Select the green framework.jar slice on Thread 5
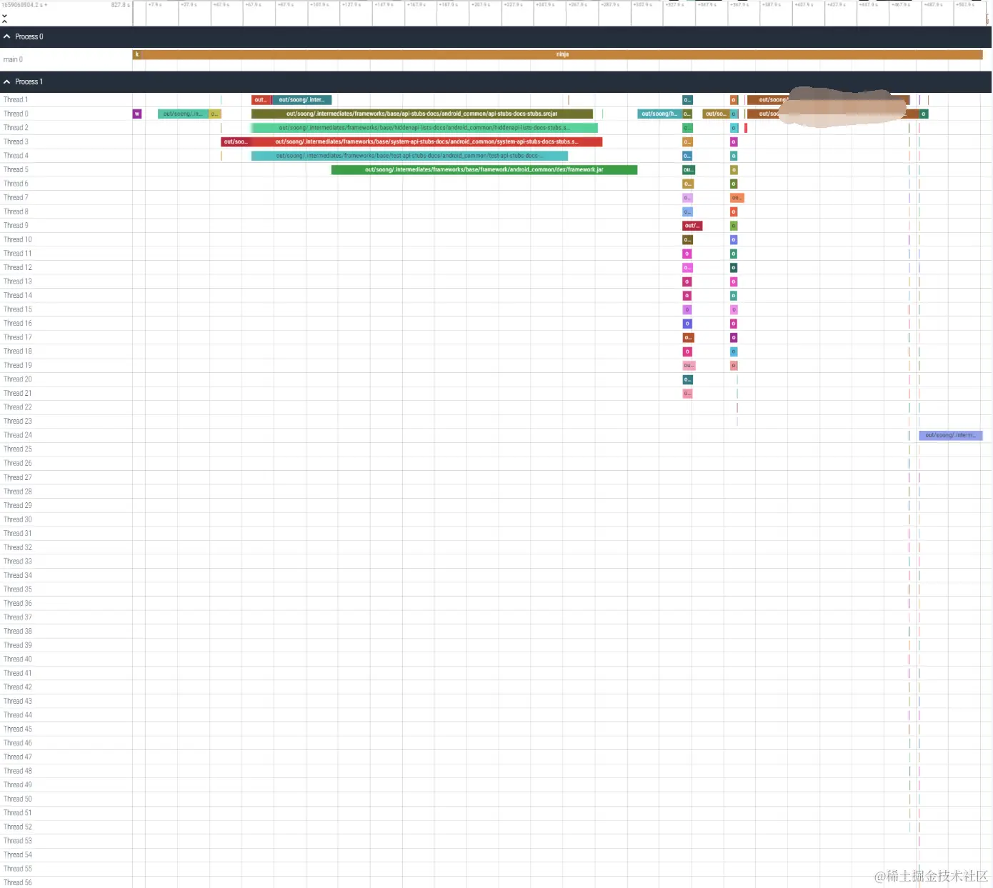The width and height of the screenshot is (993, 888). point(484,170)
